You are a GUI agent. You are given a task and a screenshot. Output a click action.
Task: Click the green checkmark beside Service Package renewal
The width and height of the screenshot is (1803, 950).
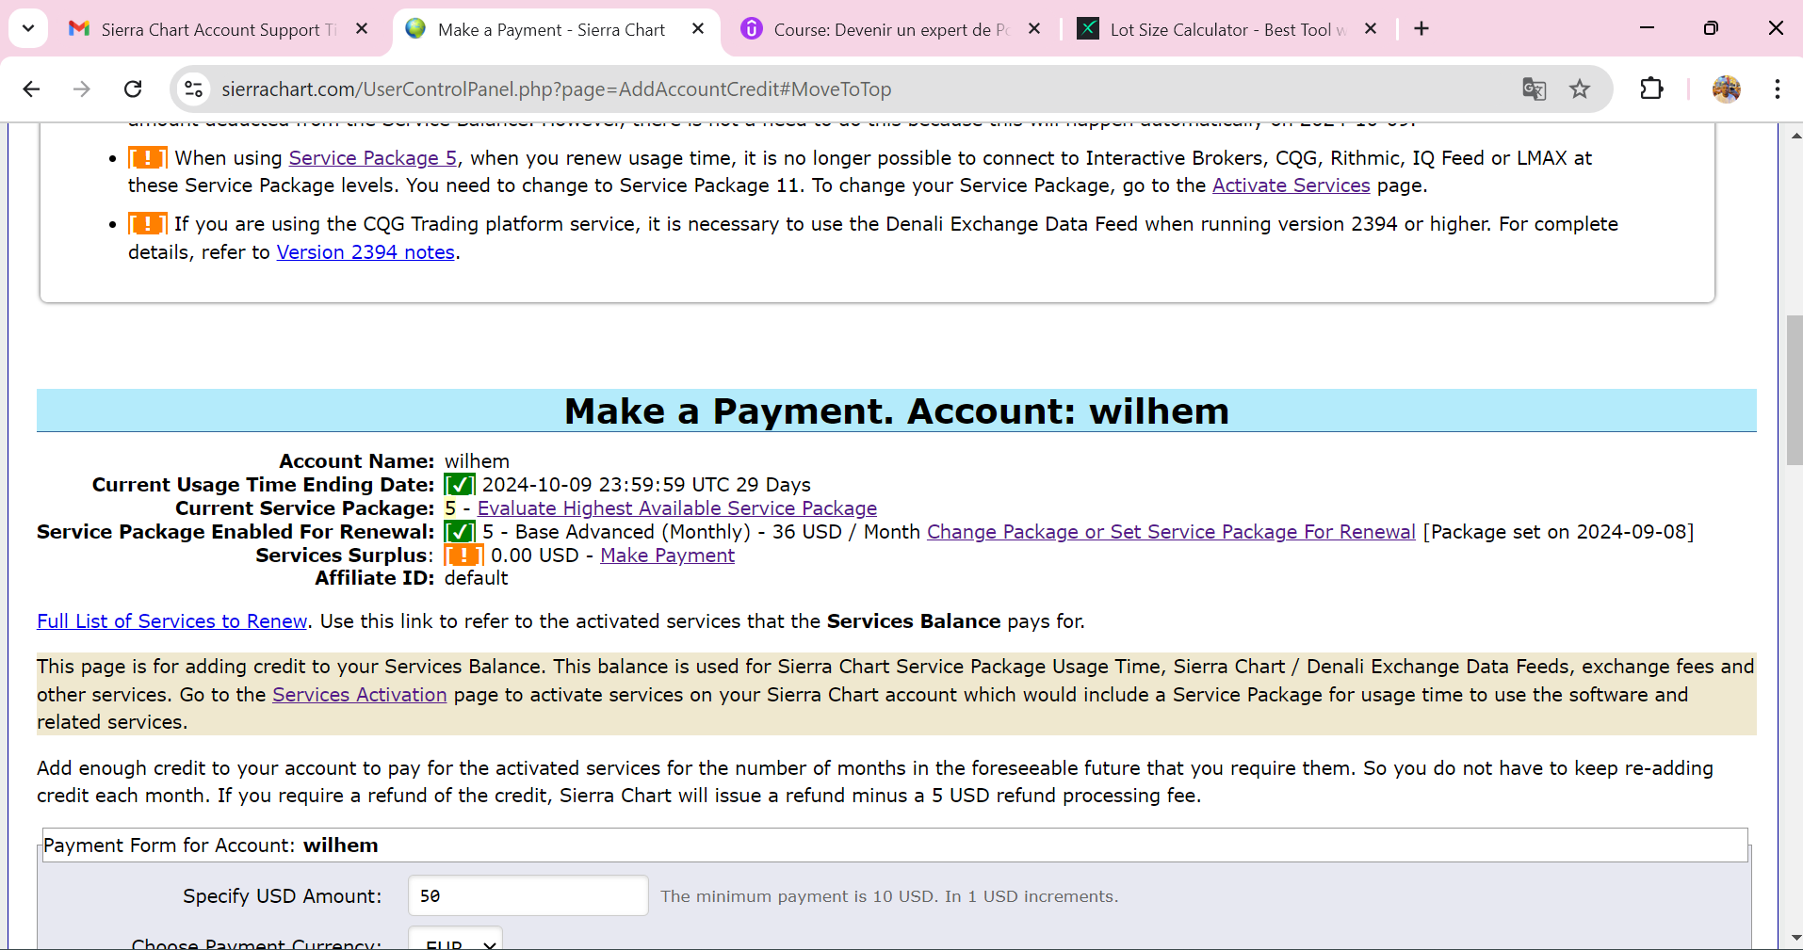[x=460, y=532]
